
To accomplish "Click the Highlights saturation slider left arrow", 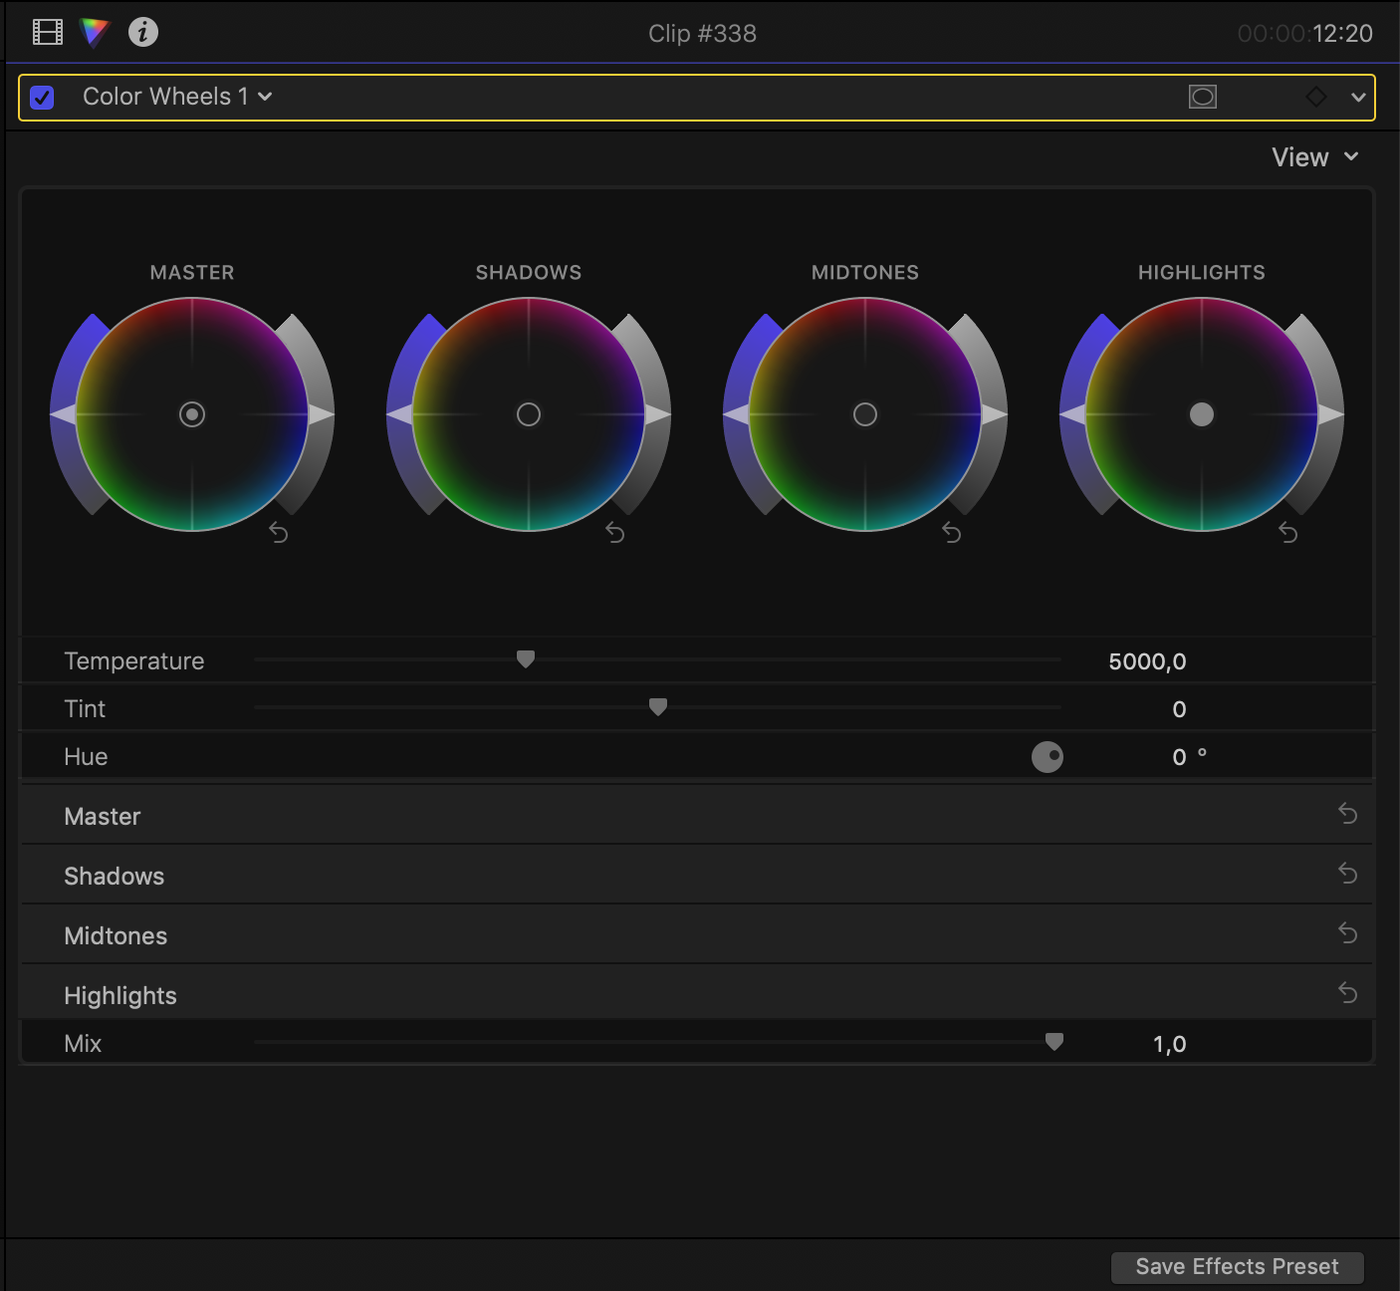I will [1072, 414].
